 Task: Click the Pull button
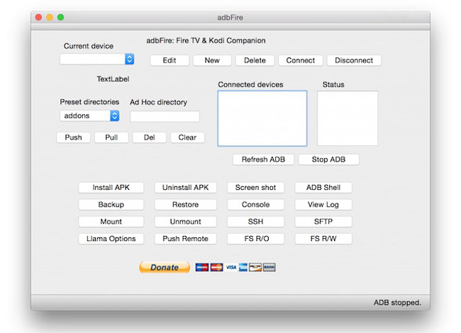click(111, 137)
